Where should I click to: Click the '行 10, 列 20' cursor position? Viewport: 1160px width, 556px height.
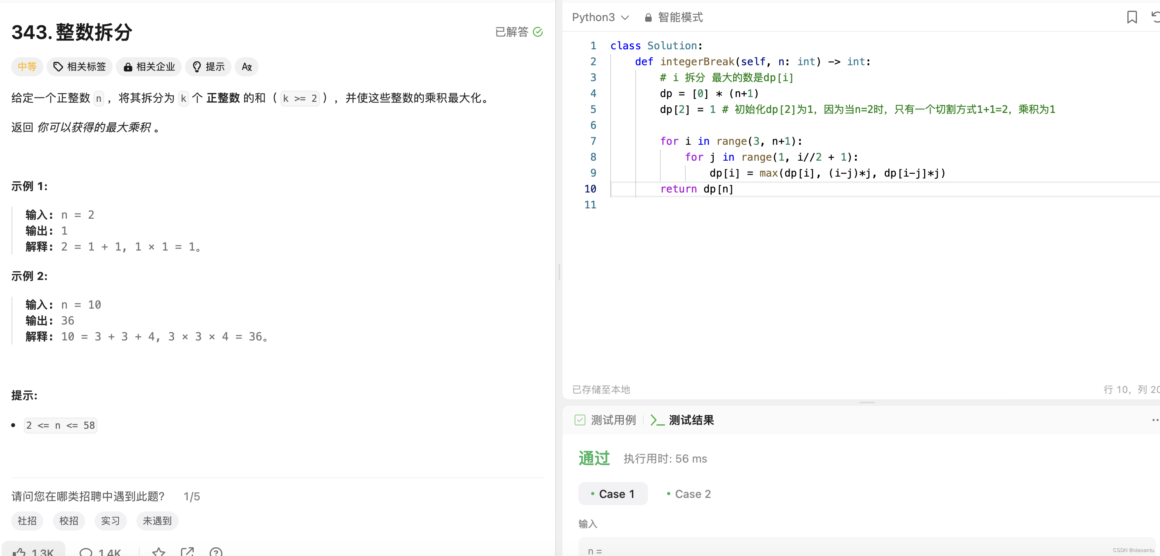click(1131, 389)
